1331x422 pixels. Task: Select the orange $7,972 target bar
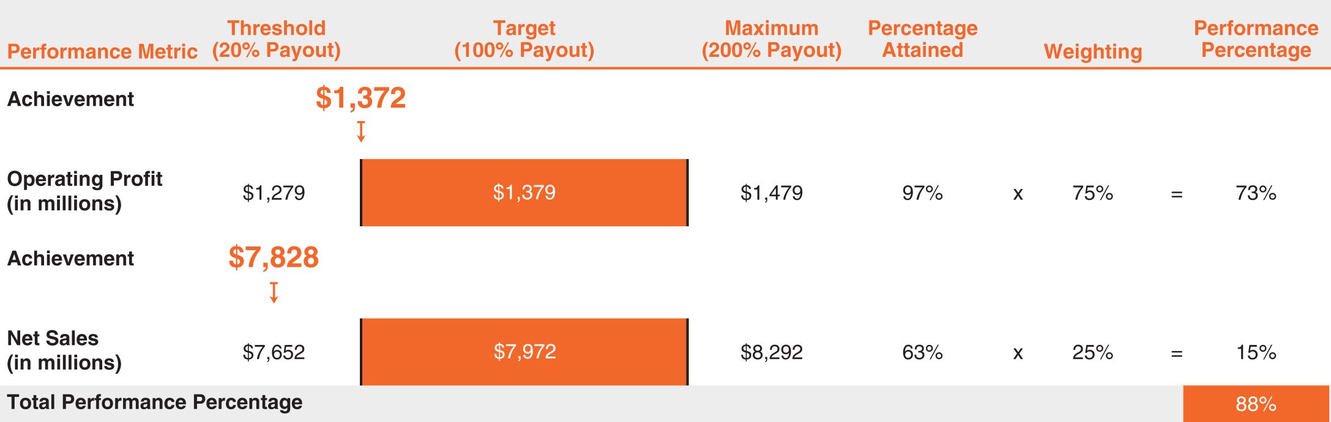click(524, 352)
